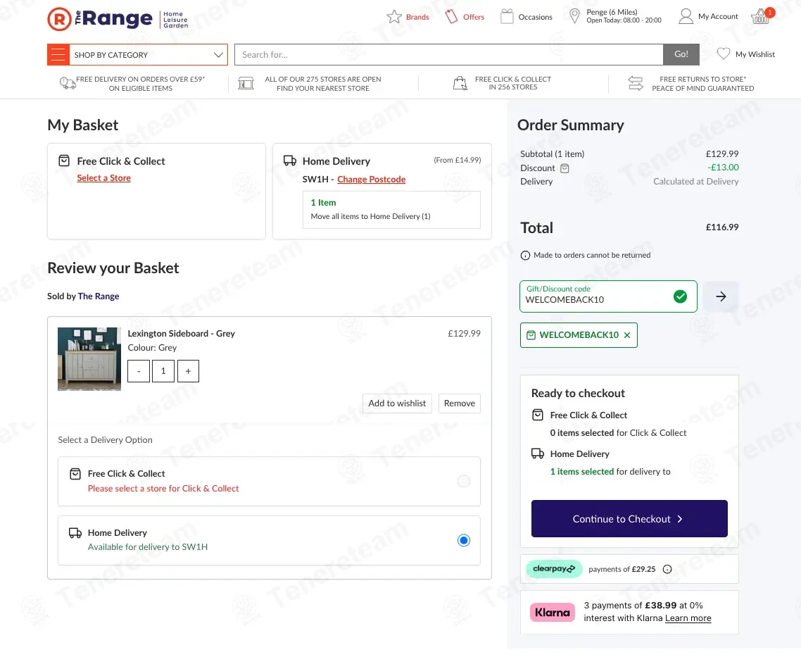Open My Account user icon
Viewport: 801px width, 657px height.
coord(686,16)
